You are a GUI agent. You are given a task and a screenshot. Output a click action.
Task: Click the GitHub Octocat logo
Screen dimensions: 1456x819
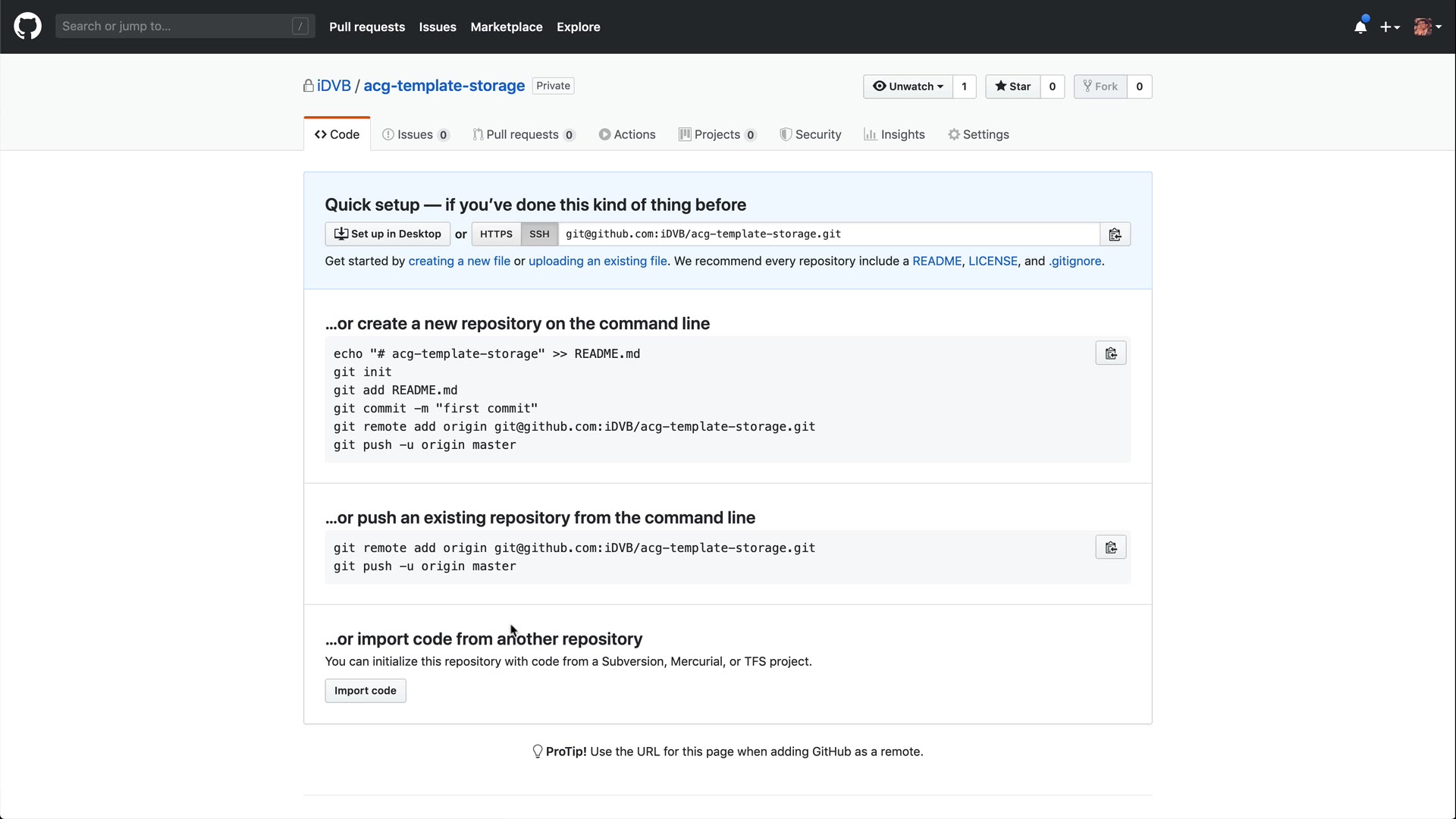27,27
